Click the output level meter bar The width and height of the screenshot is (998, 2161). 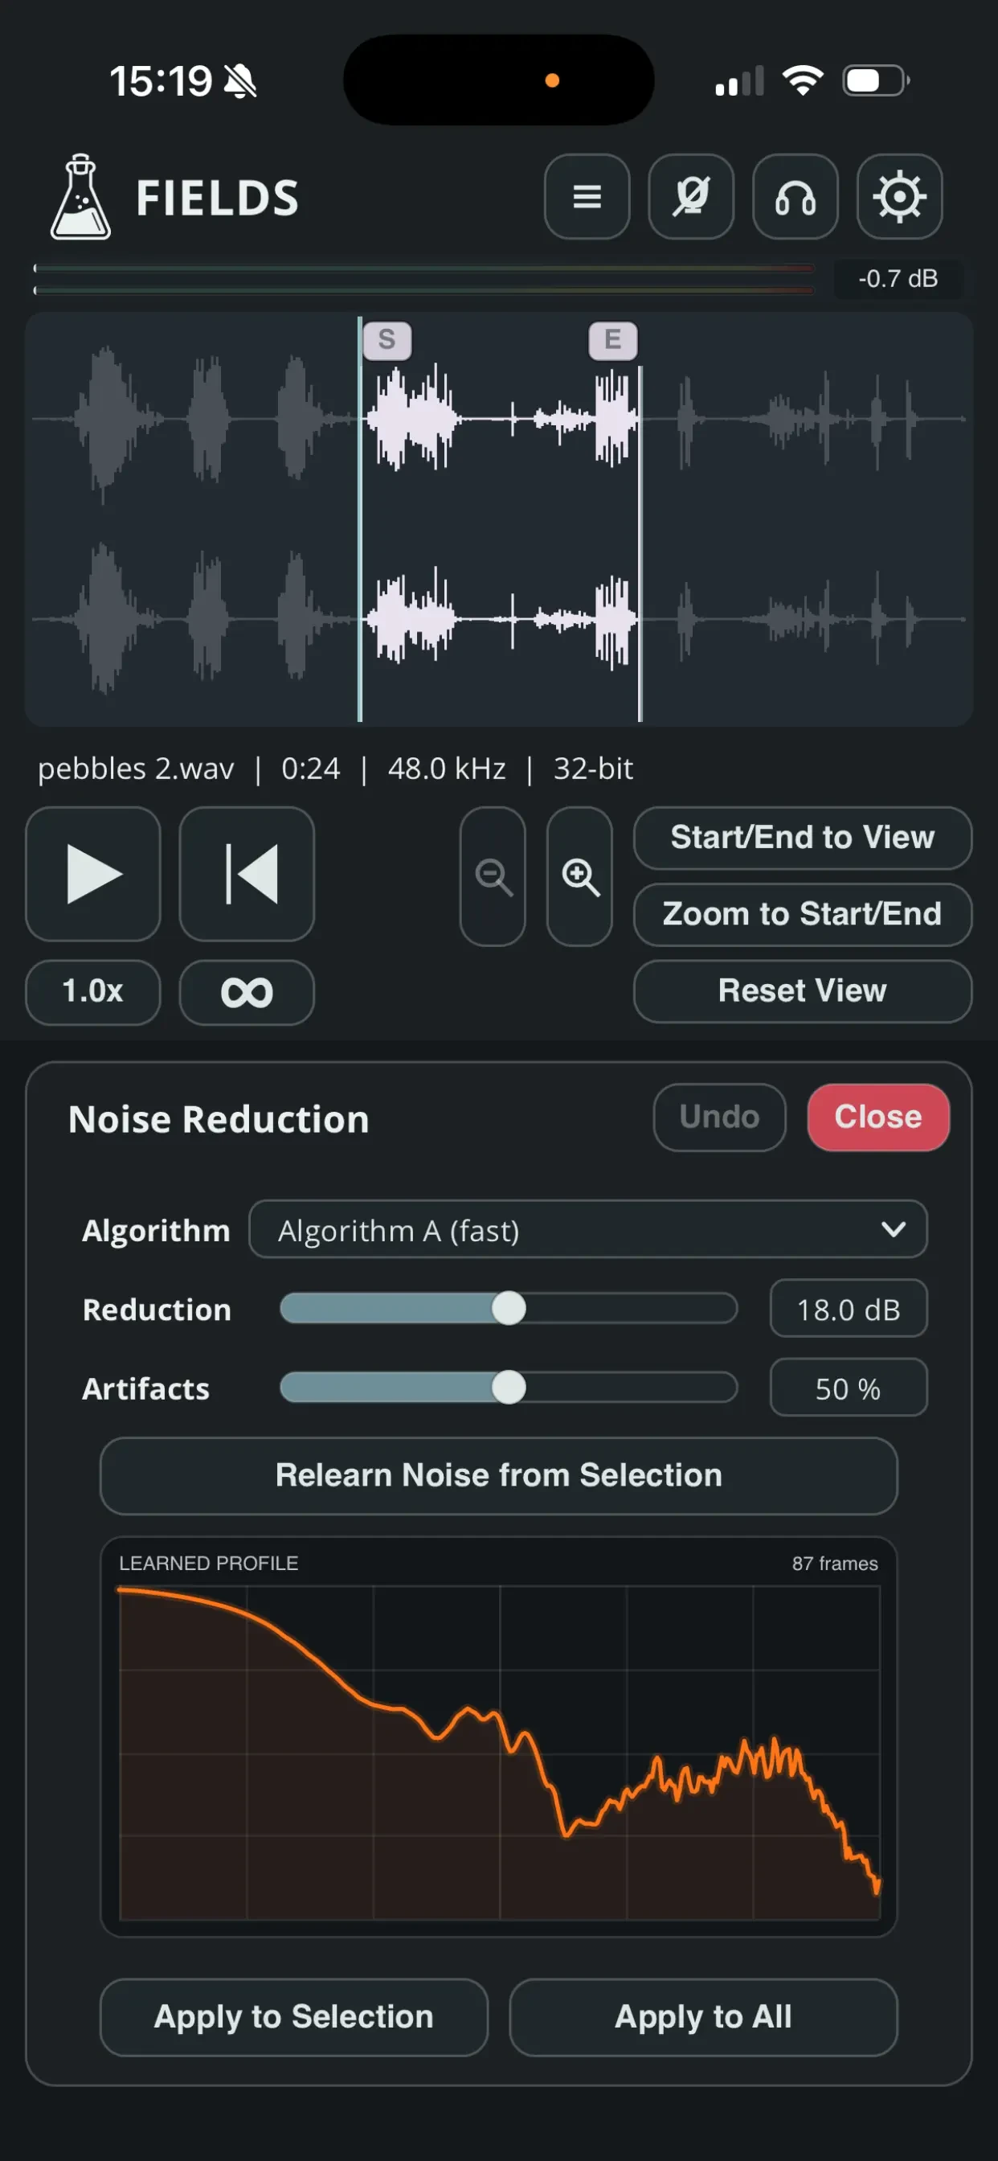pyautogui.click(x=423, y=278)
